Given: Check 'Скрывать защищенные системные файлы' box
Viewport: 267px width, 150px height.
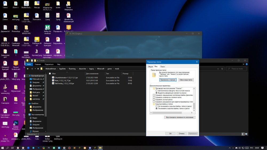Looking at the screenshot, I should coord(154,95).
